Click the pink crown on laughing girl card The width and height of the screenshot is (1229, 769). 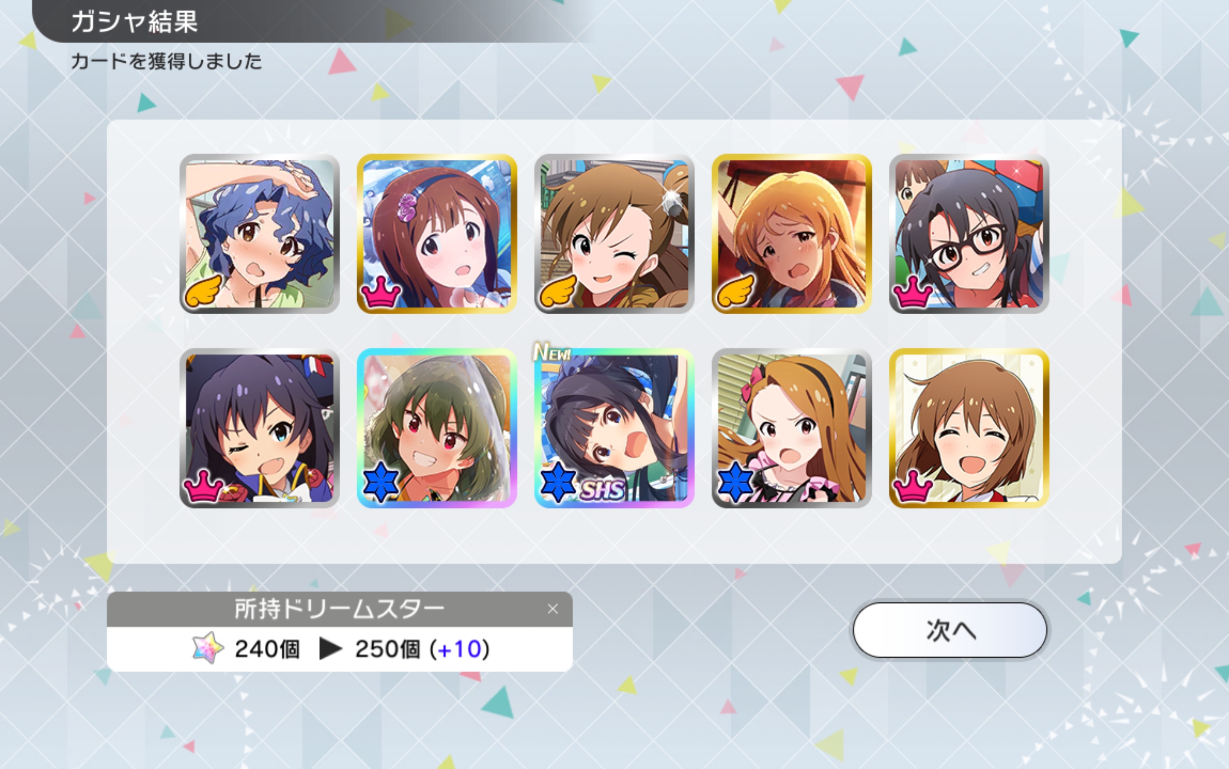click(913, 486)
